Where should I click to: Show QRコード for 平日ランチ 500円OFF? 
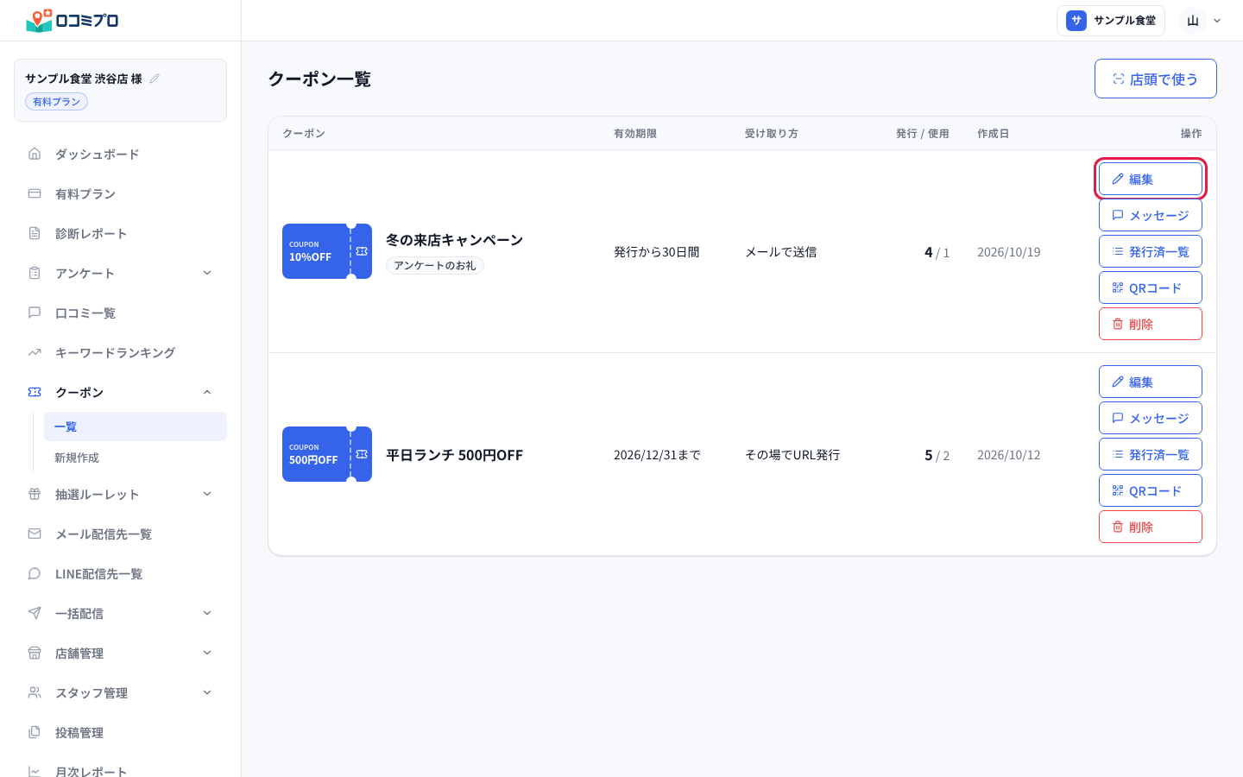1151,490
